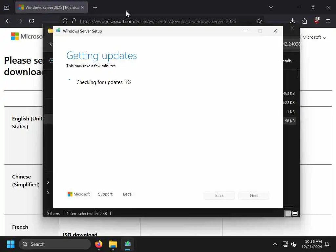Click the Windows Server Setup title icon
The image size is (336, 252).
pyautogui.click(x=58, y=31)
